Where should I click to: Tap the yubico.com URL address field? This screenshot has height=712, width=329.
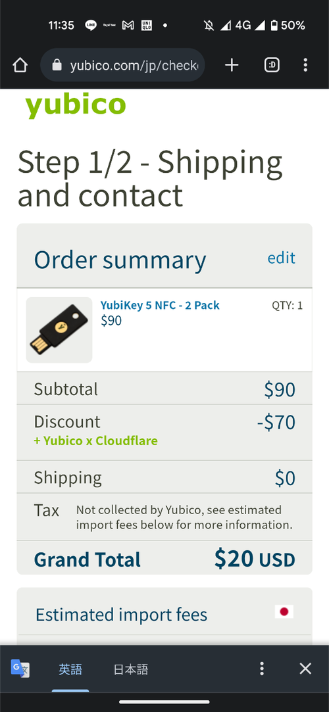point(122,65)
